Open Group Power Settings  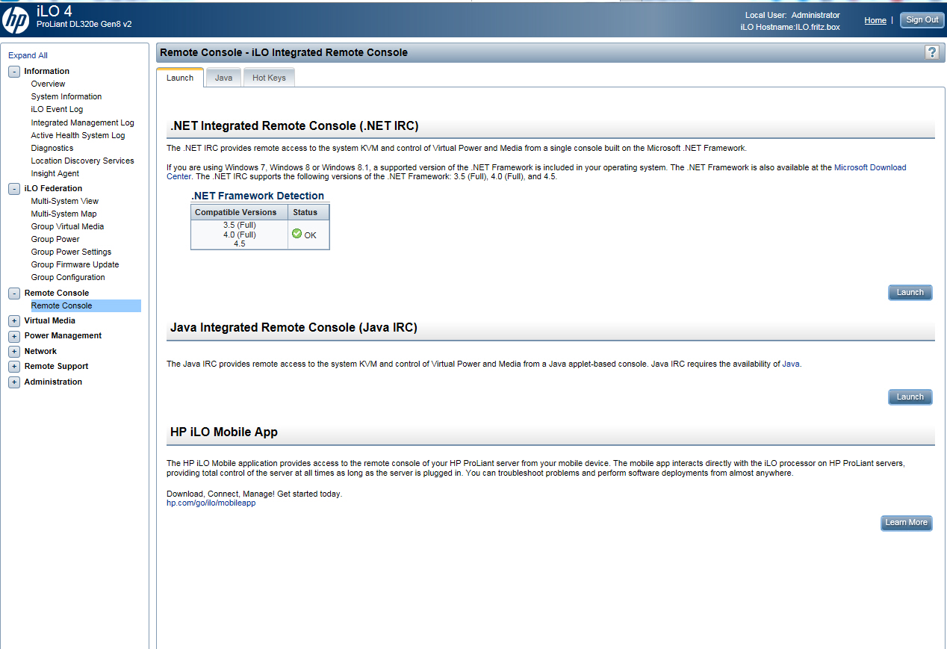pos(71,252)
